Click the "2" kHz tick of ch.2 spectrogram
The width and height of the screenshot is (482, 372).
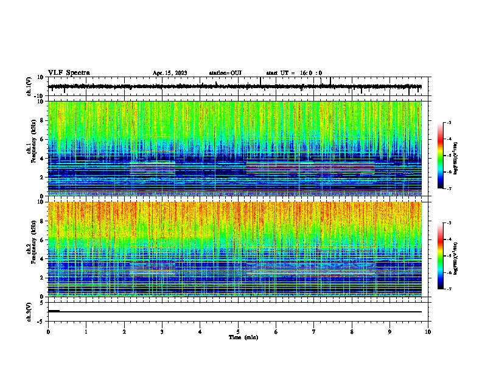tap(42, 278)
